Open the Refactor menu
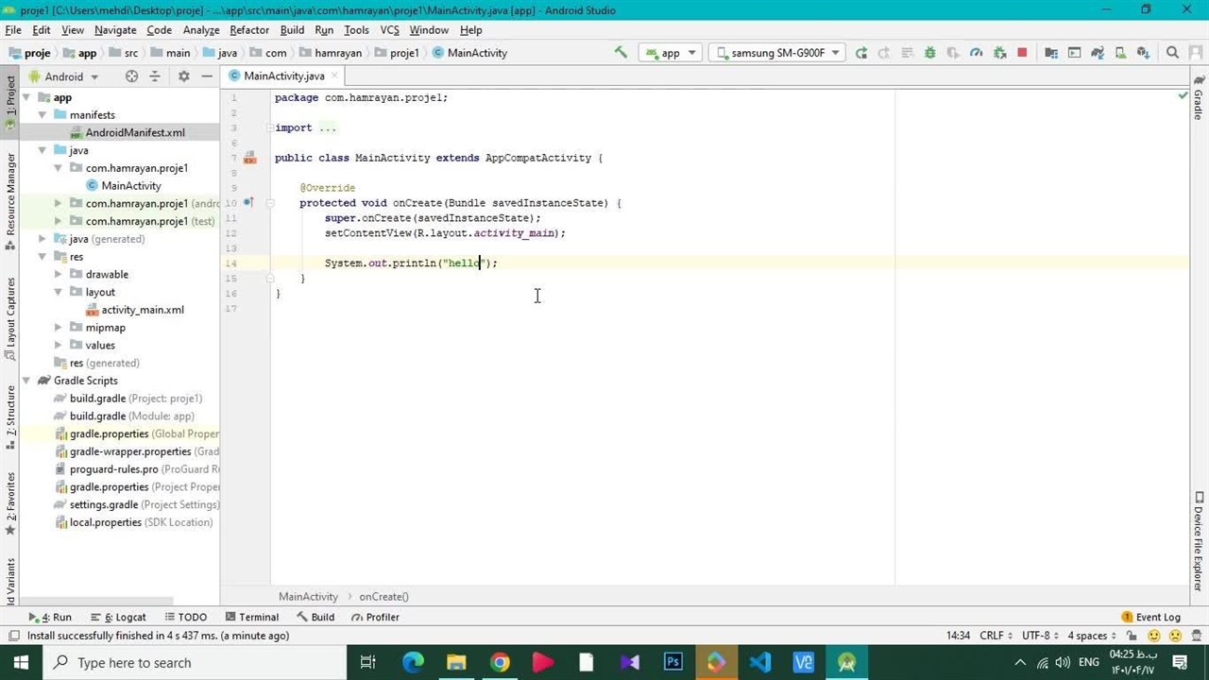This screenshot has height=680, width=1209. (249, 30)
